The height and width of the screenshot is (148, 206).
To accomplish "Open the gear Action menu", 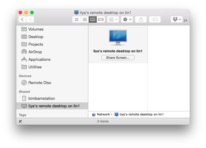I will tap(127, 19).
